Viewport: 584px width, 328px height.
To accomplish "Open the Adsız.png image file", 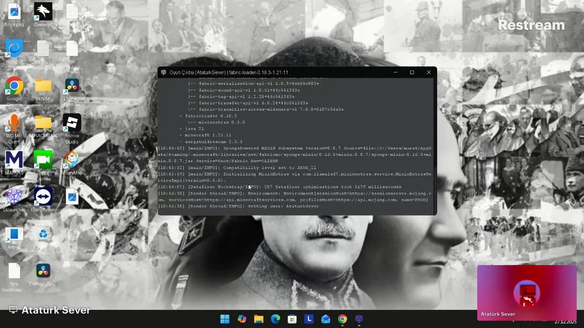I will pyautogui.click(x=14, y=15).
